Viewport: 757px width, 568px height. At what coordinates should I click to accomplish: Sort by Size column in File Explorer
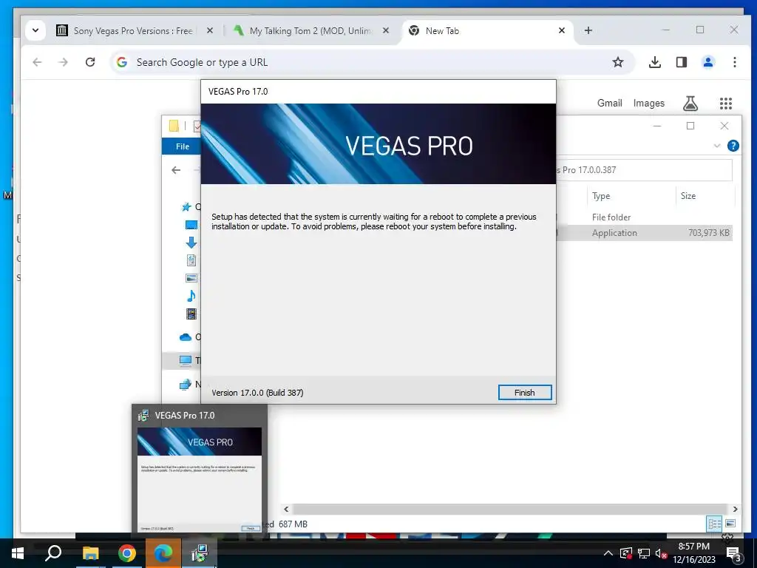tap(688, 196)
